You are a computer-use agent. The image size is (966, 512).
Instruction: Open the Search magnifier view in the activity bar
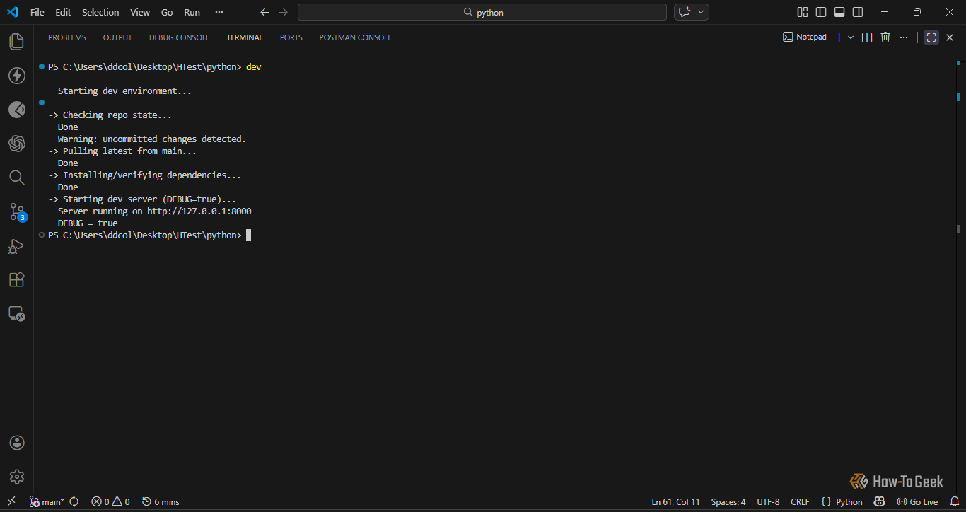coord(17,178)
